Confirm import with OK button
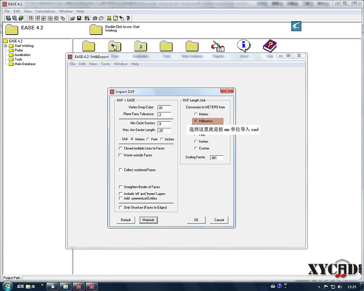Image resolution: width=364 pixels, height=291 pixels. click(196, 220)
